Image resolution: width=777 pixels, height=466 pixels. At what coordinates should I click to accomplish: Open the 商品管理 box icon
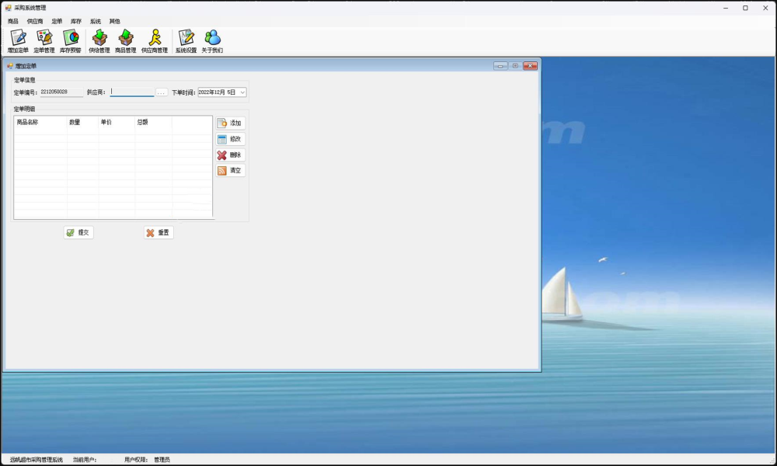tap(125, 41)
